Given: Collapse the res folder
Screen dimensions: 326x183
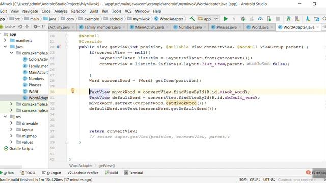Looking at the screenshot, I should 5,117.
